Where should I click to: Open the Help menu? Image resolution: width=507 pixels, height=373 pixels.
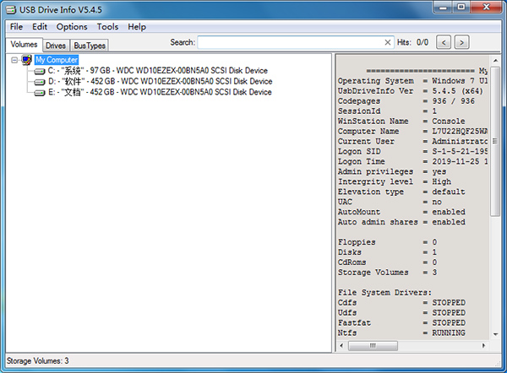coord(137,27)
